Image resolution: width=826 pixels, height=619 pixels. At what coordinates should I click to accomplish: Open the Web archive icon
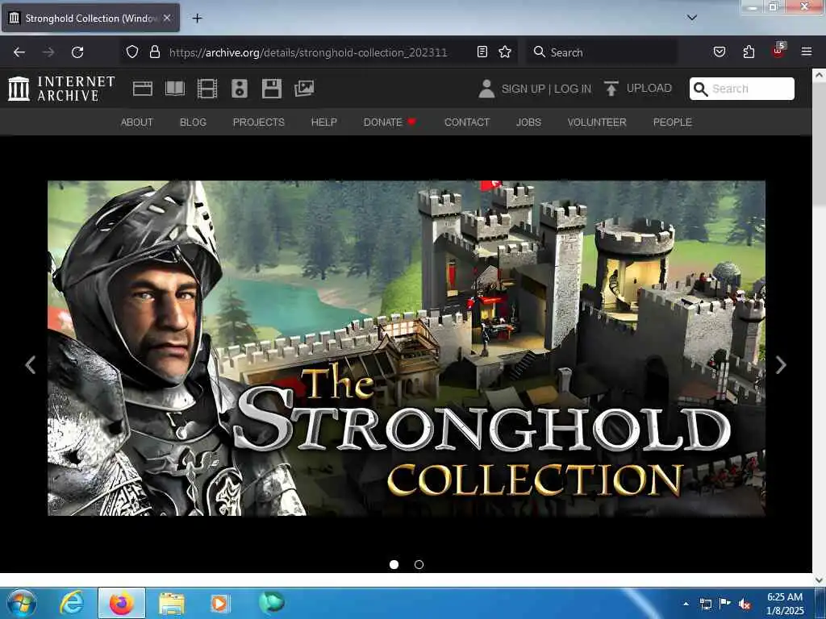pyautogui.click(x=143, y=89)
